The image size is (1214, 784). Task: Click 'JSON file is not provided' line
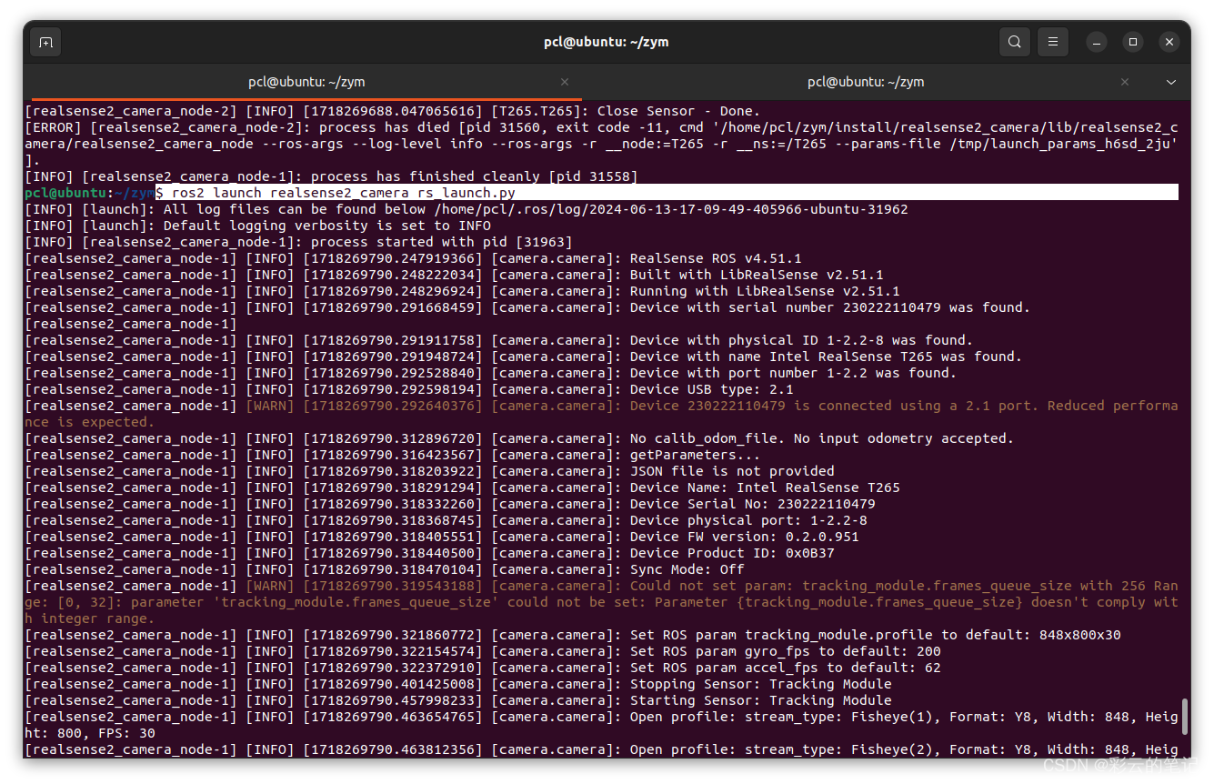click(x=429, y=471)
